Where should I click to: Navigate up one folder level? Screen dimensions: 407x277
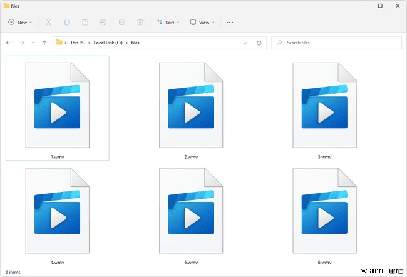pos(44,43)
